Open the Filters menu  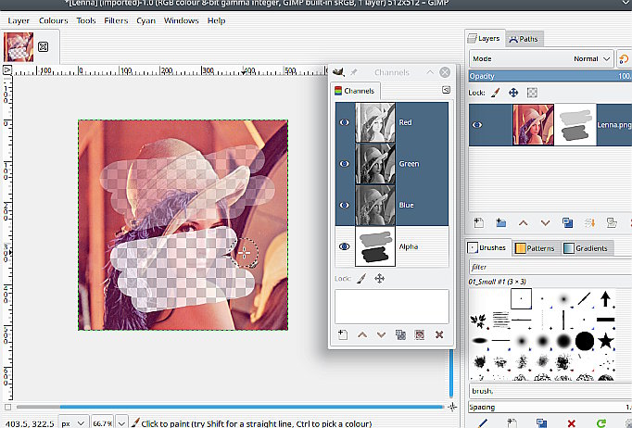click(x=116, y=20)
